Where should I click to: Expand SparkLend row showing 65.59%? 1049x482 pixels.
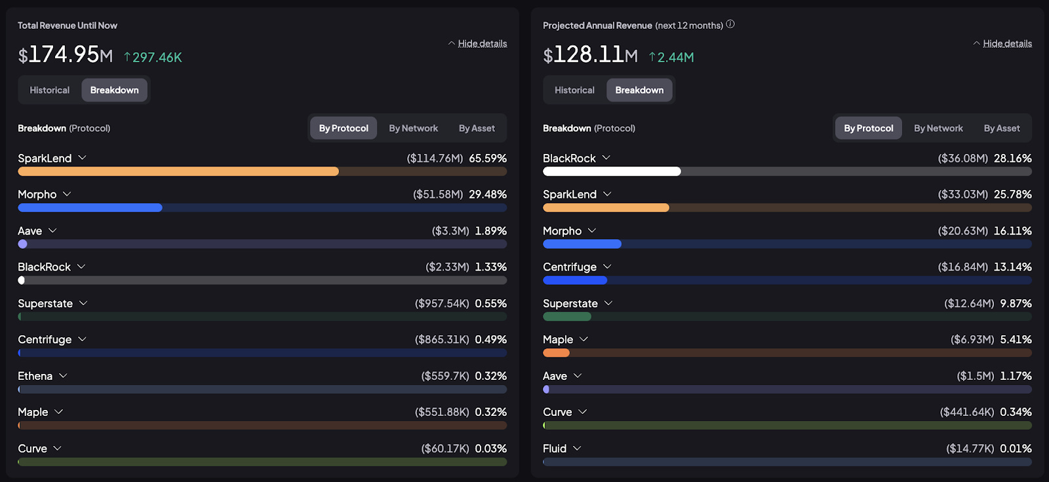(x=83, y=158)
